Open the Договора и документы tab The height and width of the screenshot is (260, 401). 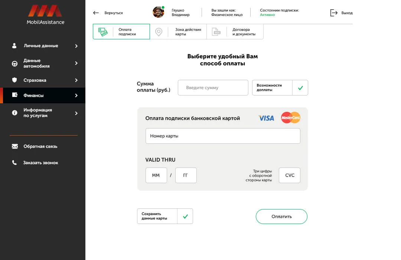pos(235,32)
